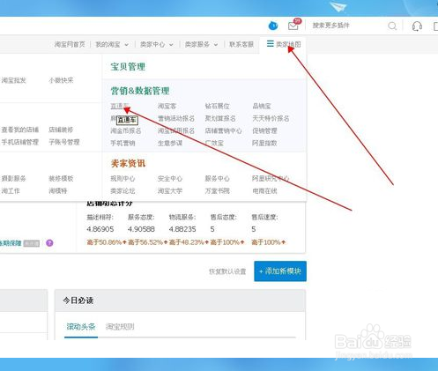Open 淘模特 link
Image resolution: width=438 pixels, height=371 pixels.
coord(58,191)
